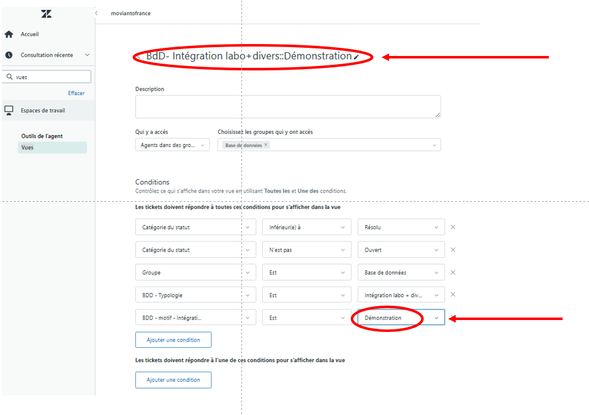
Task: Delete the Groupe condition row
Action: coord(453,272)
